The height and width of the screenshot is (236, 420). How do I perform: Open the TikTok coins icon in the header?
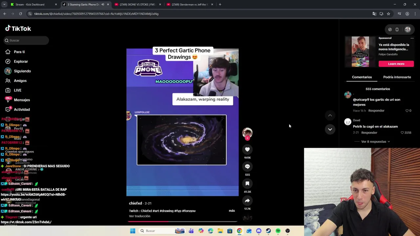[390, 29]
